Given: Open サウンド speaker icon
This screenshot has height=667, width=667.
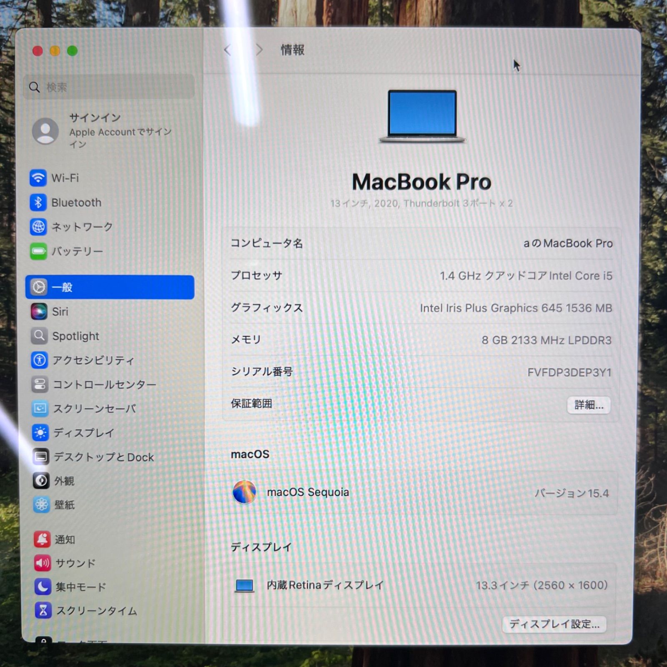Looking at the screenshot, I should [43, 563].
